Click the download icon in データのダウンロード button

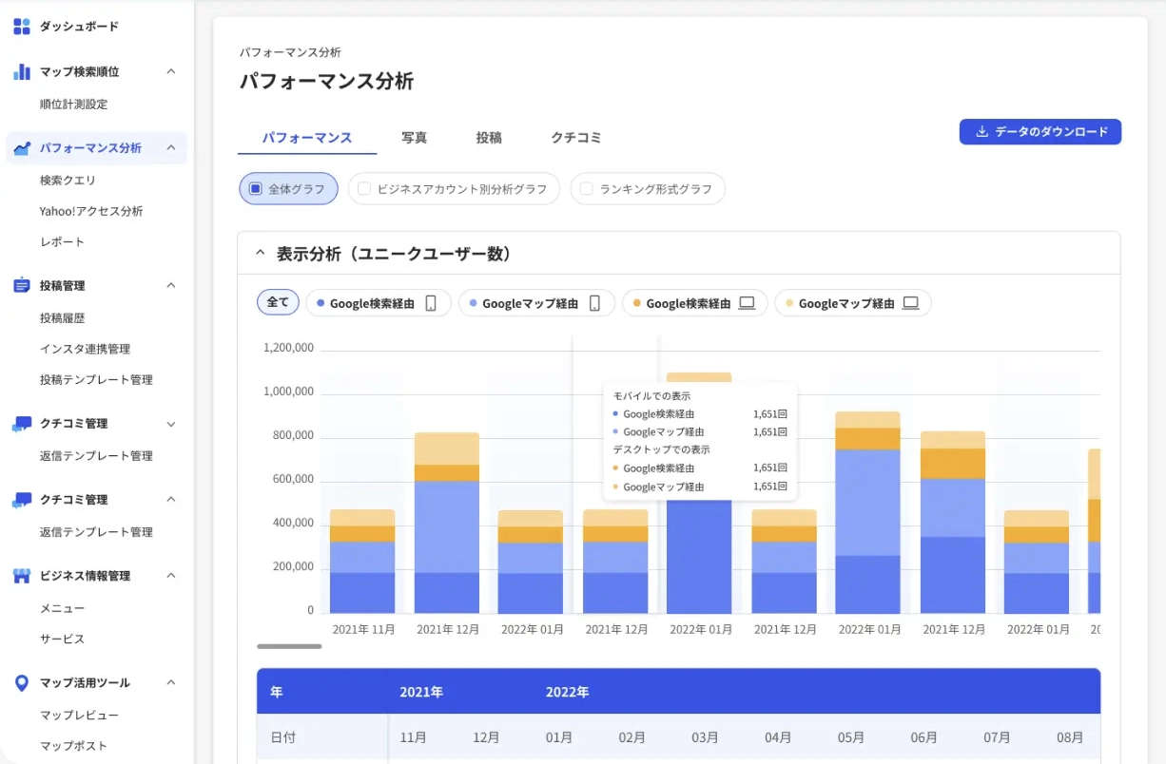click(982, 132)
